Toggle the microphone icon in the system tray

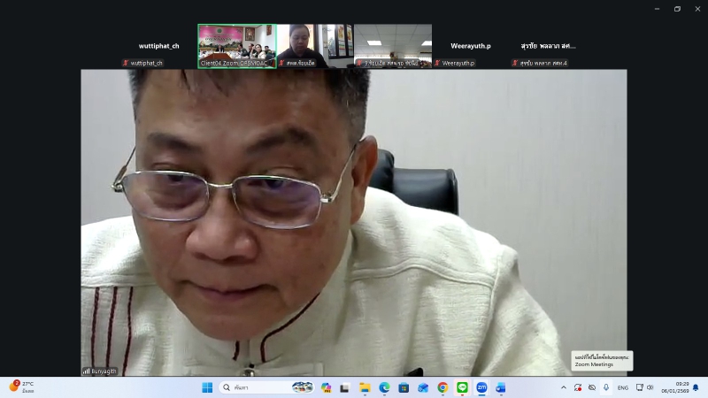(606, 387)
